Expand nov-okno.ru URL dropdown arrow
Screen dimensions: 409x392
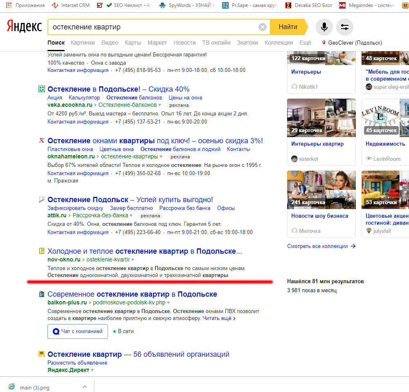(133, 260)
